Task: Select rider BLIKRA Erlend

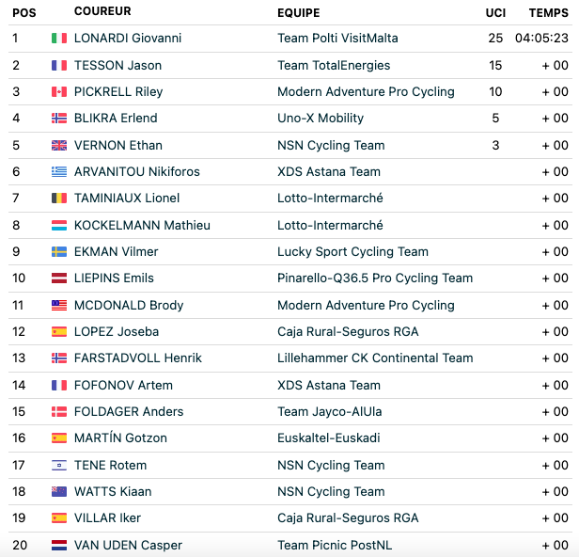Action: coord(116,119)
